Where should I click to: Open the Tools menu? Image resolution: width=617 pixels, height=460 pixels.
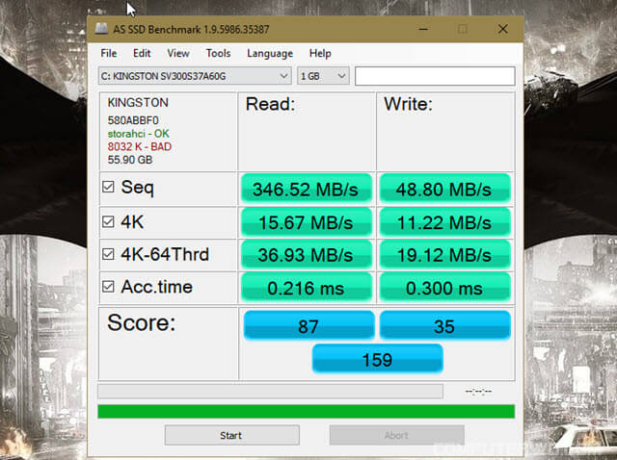coord(218,54)
